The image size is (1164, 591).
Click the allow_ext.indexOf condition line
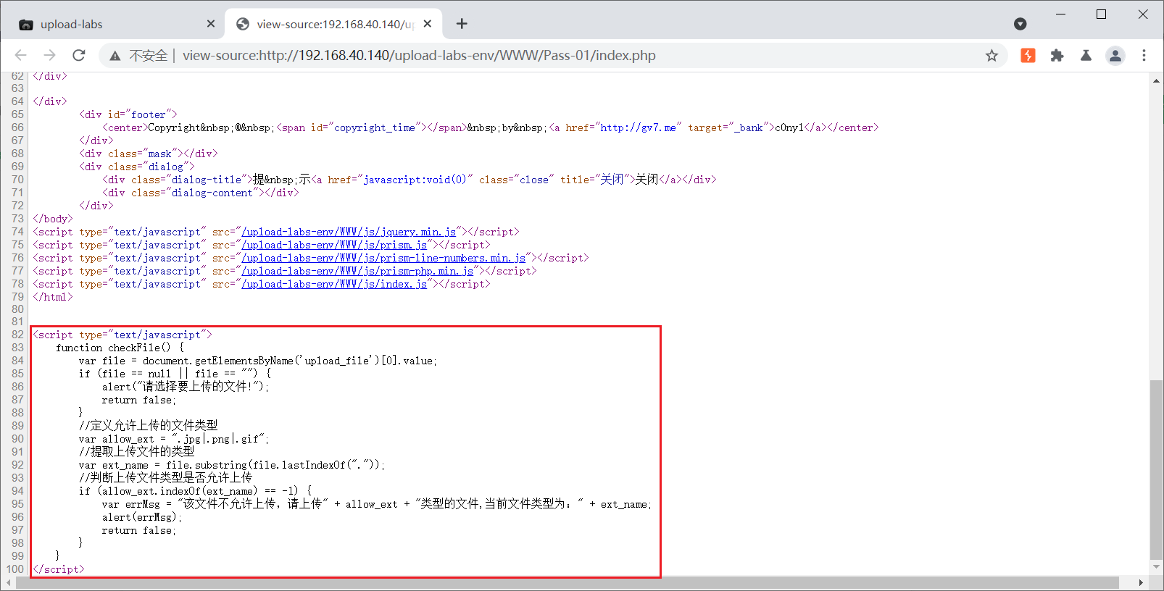[195, 492]
